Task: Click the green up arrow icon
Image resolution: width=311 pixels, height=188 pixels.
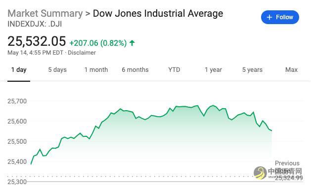Action: point(132,43)
